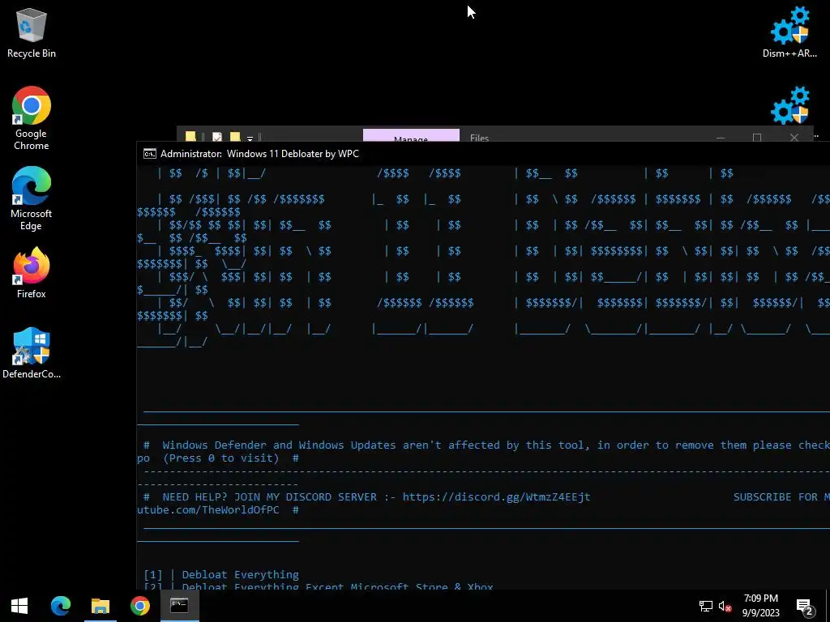Click the "SUBSCRIBE FOR" text in the console

(776, 497)
